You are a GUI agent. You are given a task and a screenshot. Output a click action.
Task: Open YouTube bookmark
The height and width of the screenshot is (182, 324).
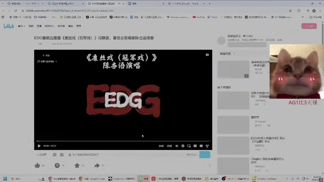click(199, 17)
